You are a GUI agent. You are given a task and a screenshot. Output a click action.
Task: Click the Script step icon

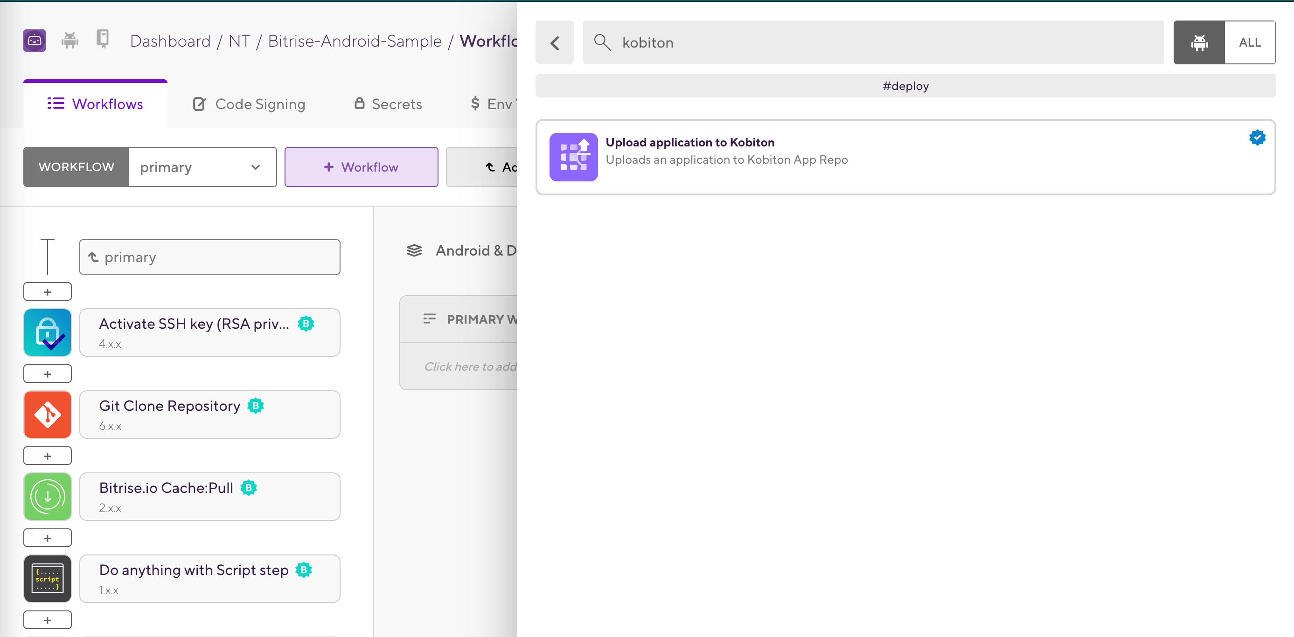48,579
